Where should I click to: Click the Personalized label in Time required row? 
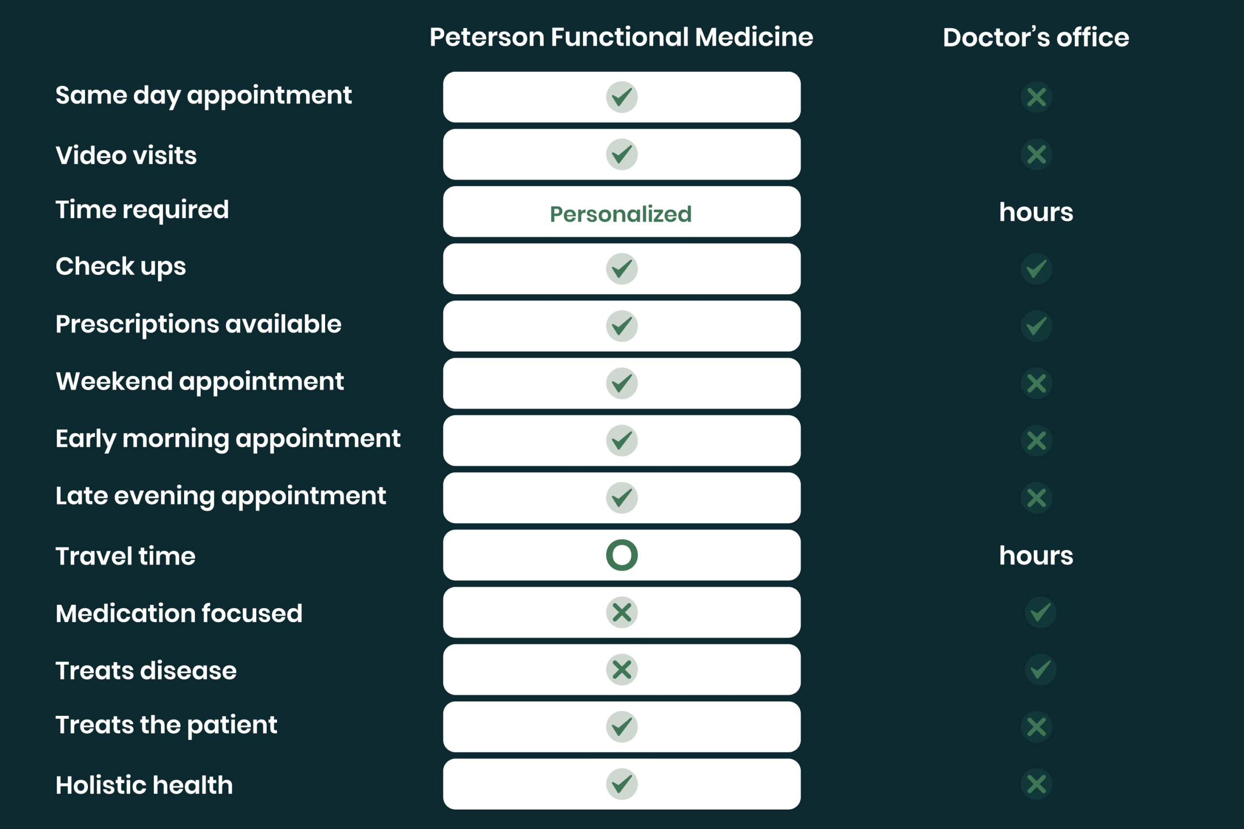click(x=621, y=214)
